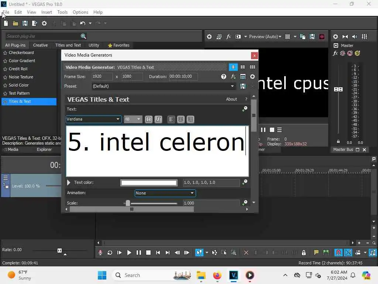This screenshot has width=378, height=284.
Task: Animate the Scale parameter
Action: point(245,202)
